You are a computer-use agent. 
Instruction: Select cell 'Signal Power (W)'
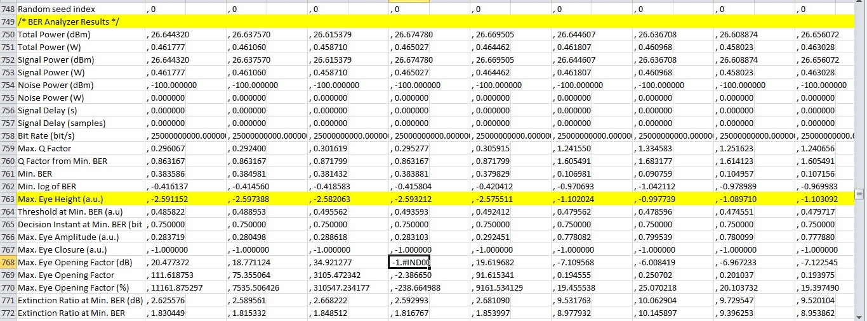[x=81, y=73]
